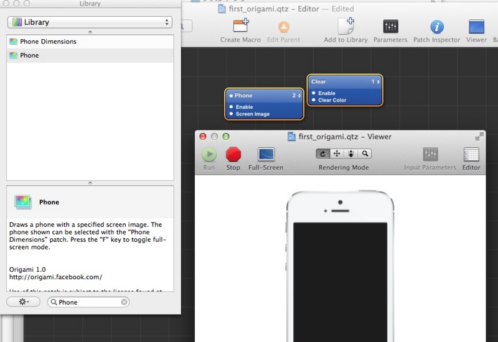Stop the composition in Viewer
The height and width of the screenshot is (342, 498).
click(x=233, y=154)
